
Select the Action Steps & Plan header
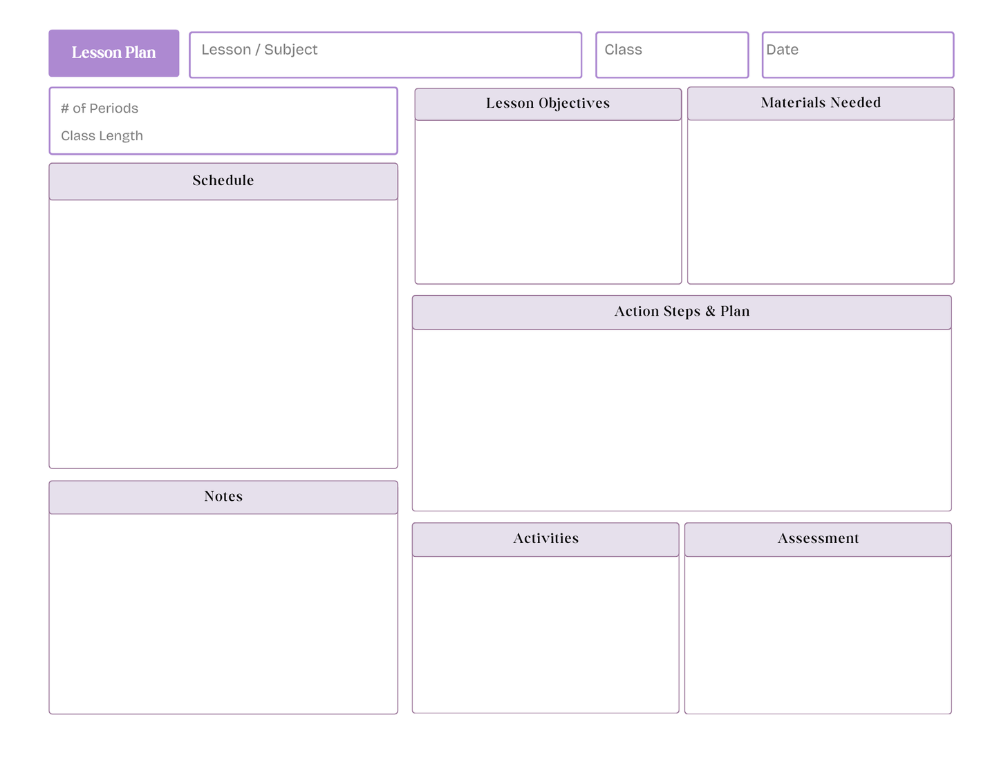tap(682, 312)
